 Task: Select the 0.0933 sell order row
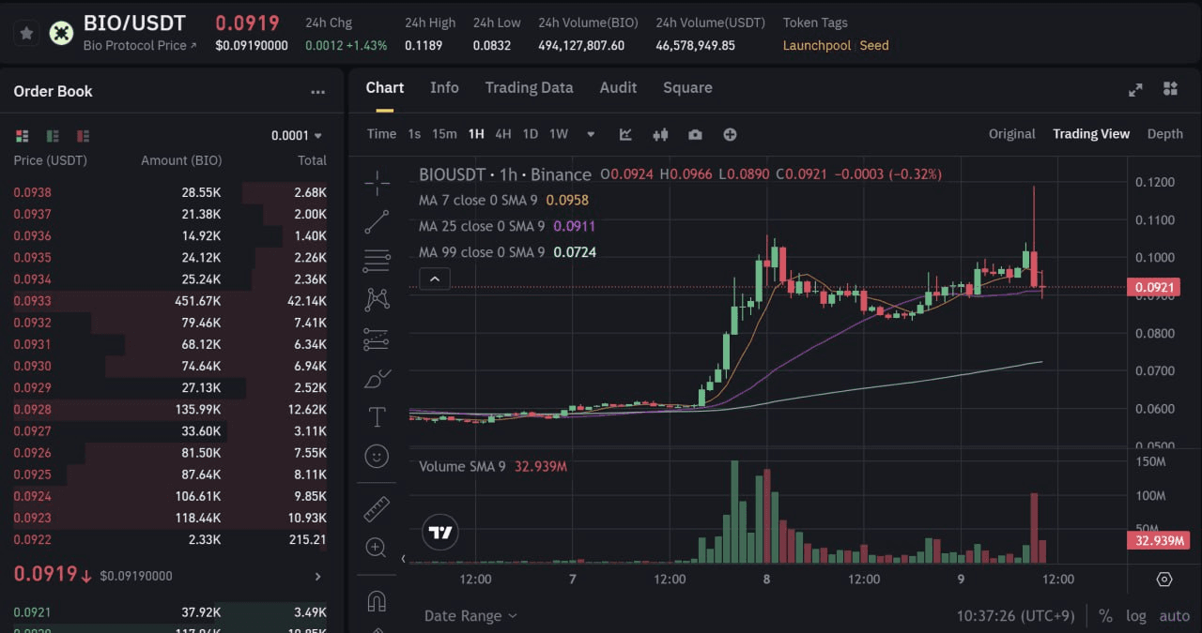[170, 301]
